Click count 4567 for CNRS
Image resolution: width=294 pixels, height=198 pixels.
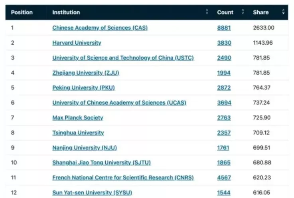(x=224, y=178)
